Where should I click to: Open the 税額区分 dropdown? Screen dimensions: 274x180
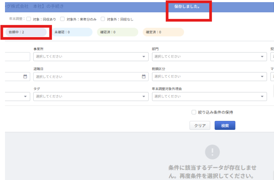(209, 76)
